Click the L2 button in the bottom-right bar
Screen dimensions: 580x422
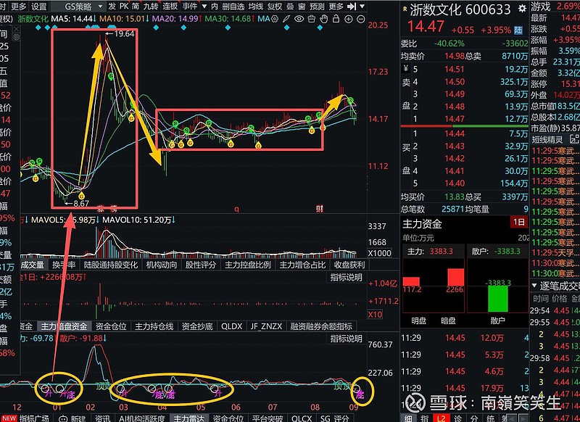pyautogui.click(x=442, y=418)
